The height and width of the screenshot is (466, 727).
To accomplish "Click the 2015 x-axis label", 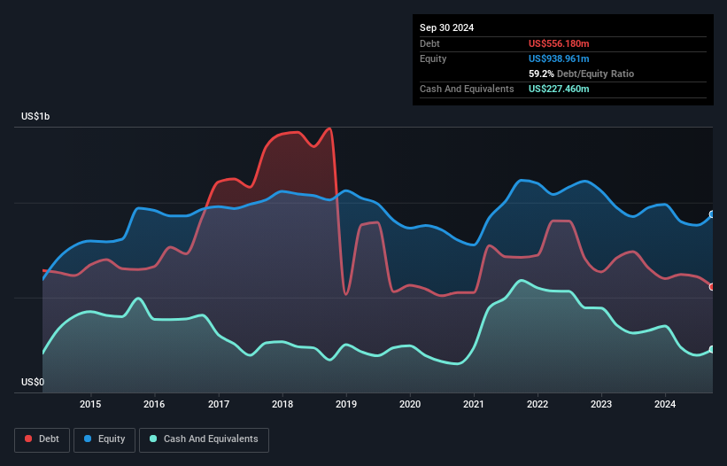I will point(90,404).
